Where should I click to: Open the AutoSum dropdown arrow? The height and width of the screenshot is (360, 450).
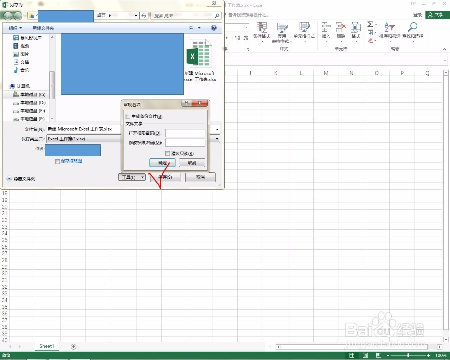(x=376, y=24)
